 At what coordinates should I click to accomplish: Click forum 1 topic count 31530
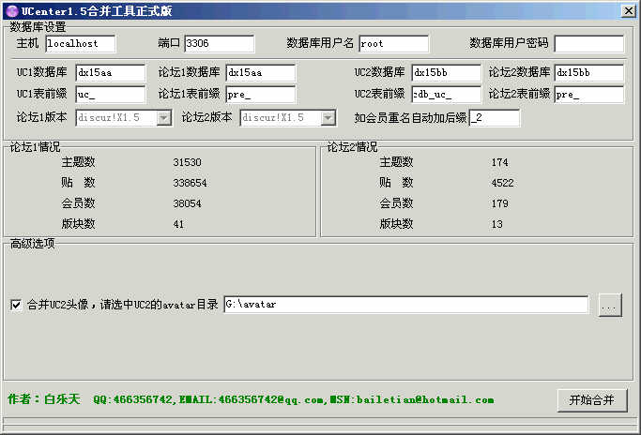tap(187, 162)
